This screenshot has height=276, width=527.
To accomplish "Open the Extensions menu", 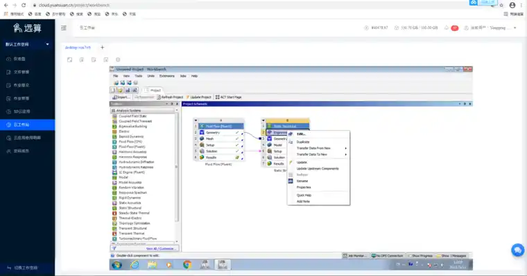I will [x=166, y=76].
